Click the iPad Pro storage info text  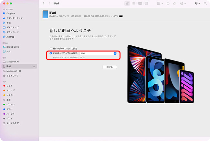[x=84, y=16]
